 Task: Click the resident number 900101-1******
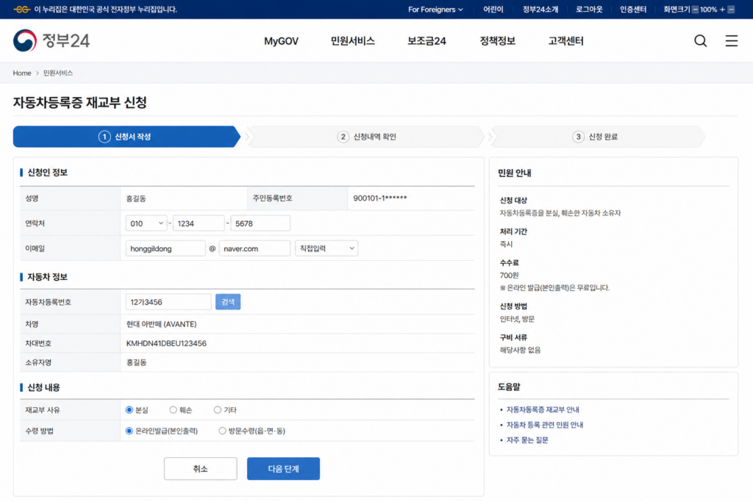pos(380,198)
